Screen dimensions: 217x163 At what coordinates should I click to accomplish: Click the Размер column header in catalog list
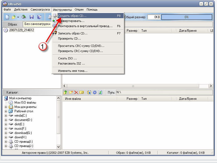tap(128, 99)
